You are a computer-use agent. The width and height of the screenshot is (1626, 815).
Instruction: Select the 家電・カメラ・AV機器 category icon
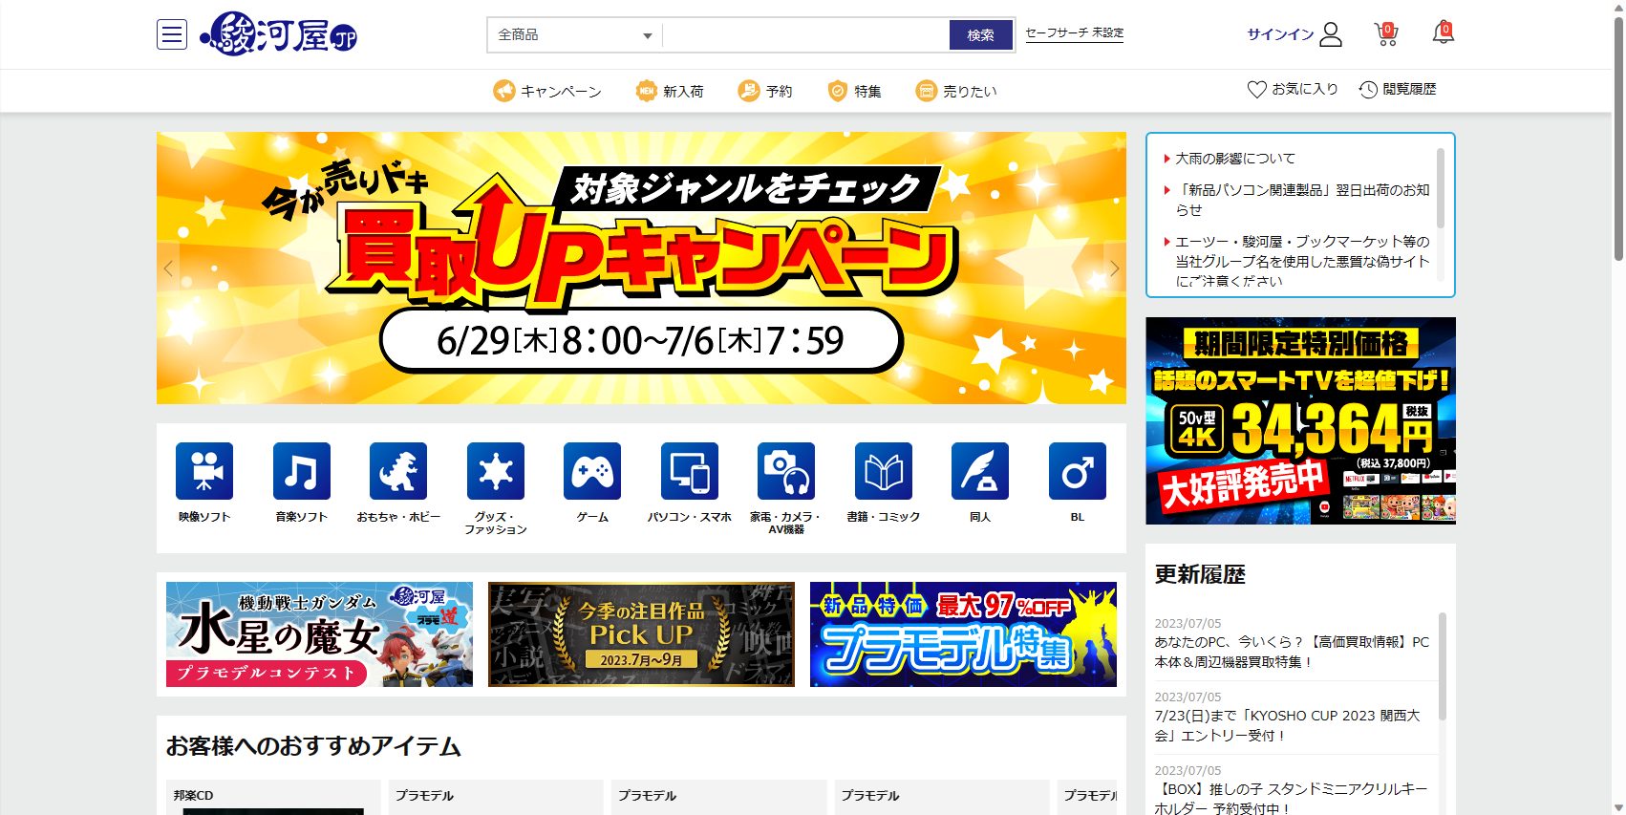(x=786, y=471)
